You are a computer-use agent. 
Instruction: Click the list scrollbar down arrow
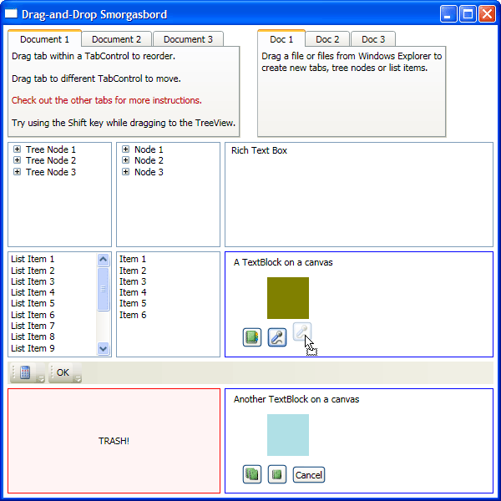(x=103, y=348)
